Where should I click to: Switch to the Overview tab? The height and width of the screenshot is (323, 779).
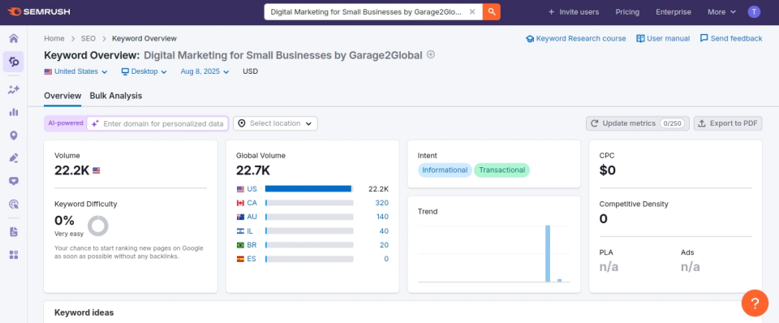coord(62,96)
